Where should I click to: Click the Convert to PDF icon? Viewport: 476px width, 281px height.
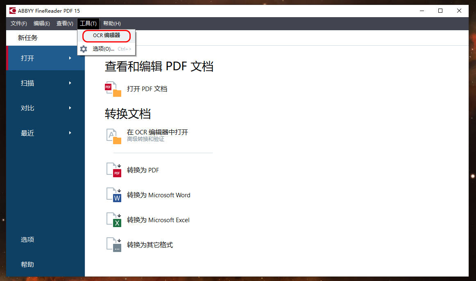[114, 170]
